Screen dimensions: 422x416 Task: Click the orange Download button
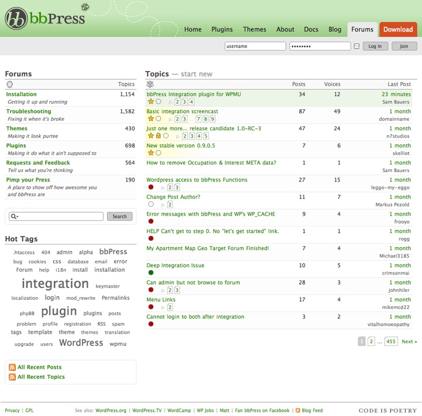(x=398, y=30)
